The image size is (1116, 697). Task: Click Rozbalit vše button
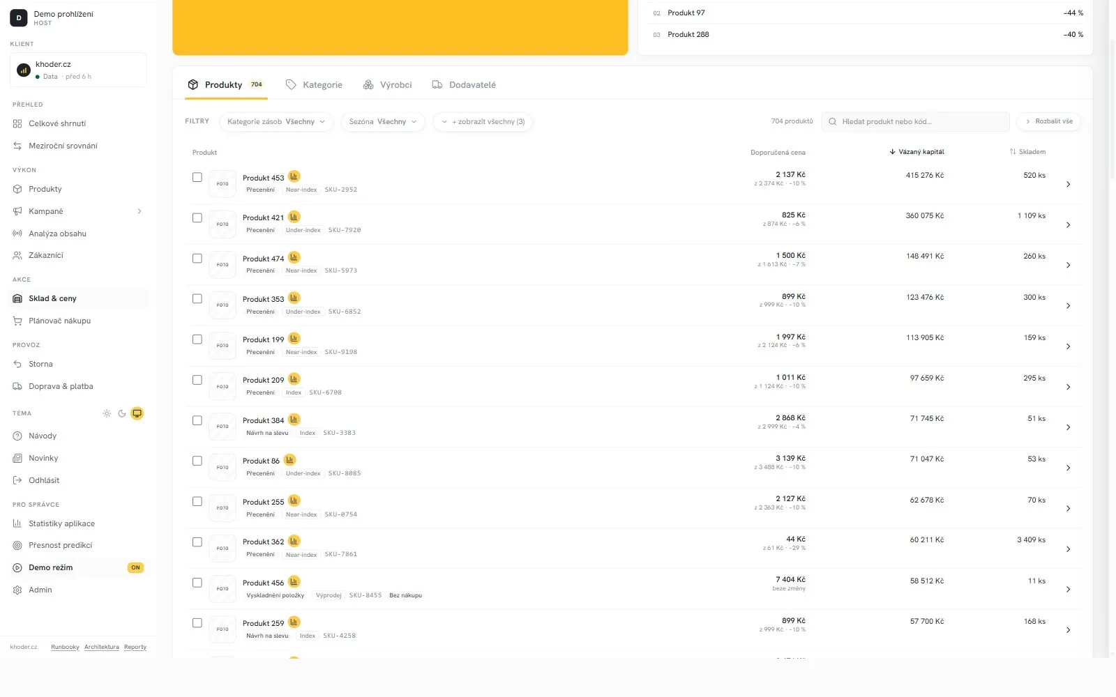tap(1048, 121)
